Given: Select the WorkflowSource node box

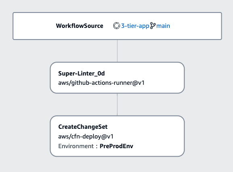Looking at the screenshot, I should (117, 26).
